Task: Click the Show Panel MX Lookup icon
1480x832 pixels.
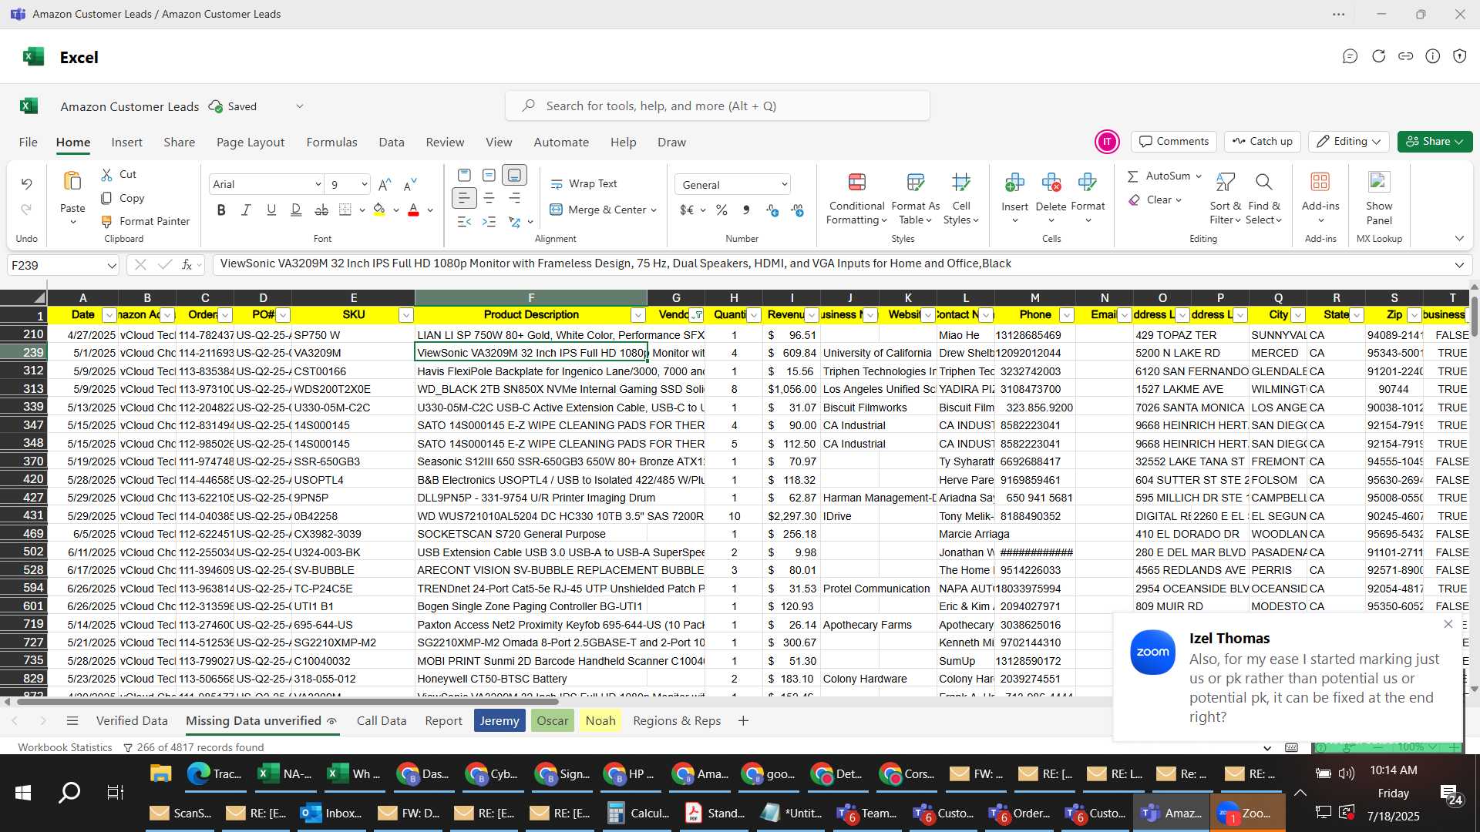Action: tap(1379, 183)
